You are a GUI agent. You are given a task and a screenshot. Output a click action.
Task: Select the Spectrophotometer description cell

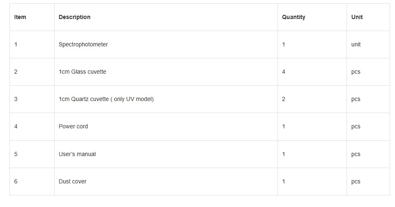tap(83, 44)
